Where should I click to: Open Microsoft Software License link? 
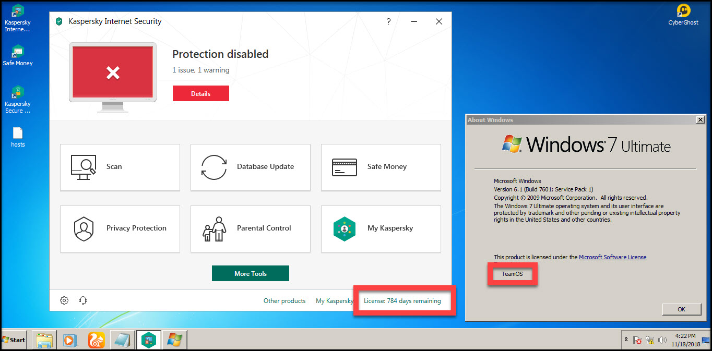[x=613, y=257]
